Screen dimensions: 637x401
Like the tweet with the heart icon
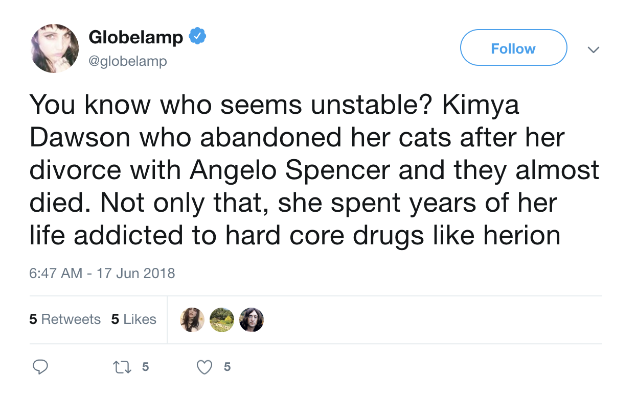[x=204, y=367]
